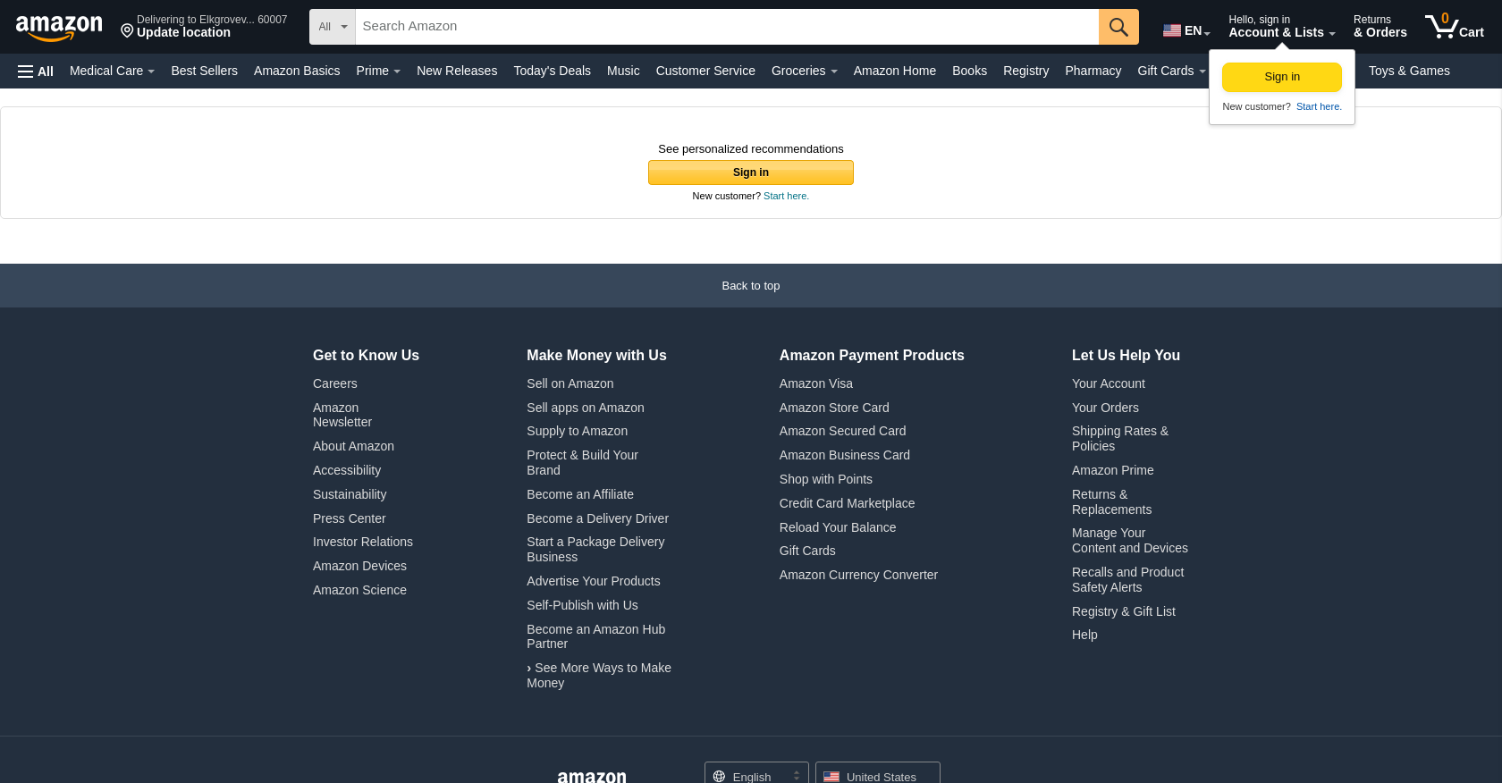Open the shopping cart icon
Screen dimensions: 1502x783
click(x=1454, y=26)
